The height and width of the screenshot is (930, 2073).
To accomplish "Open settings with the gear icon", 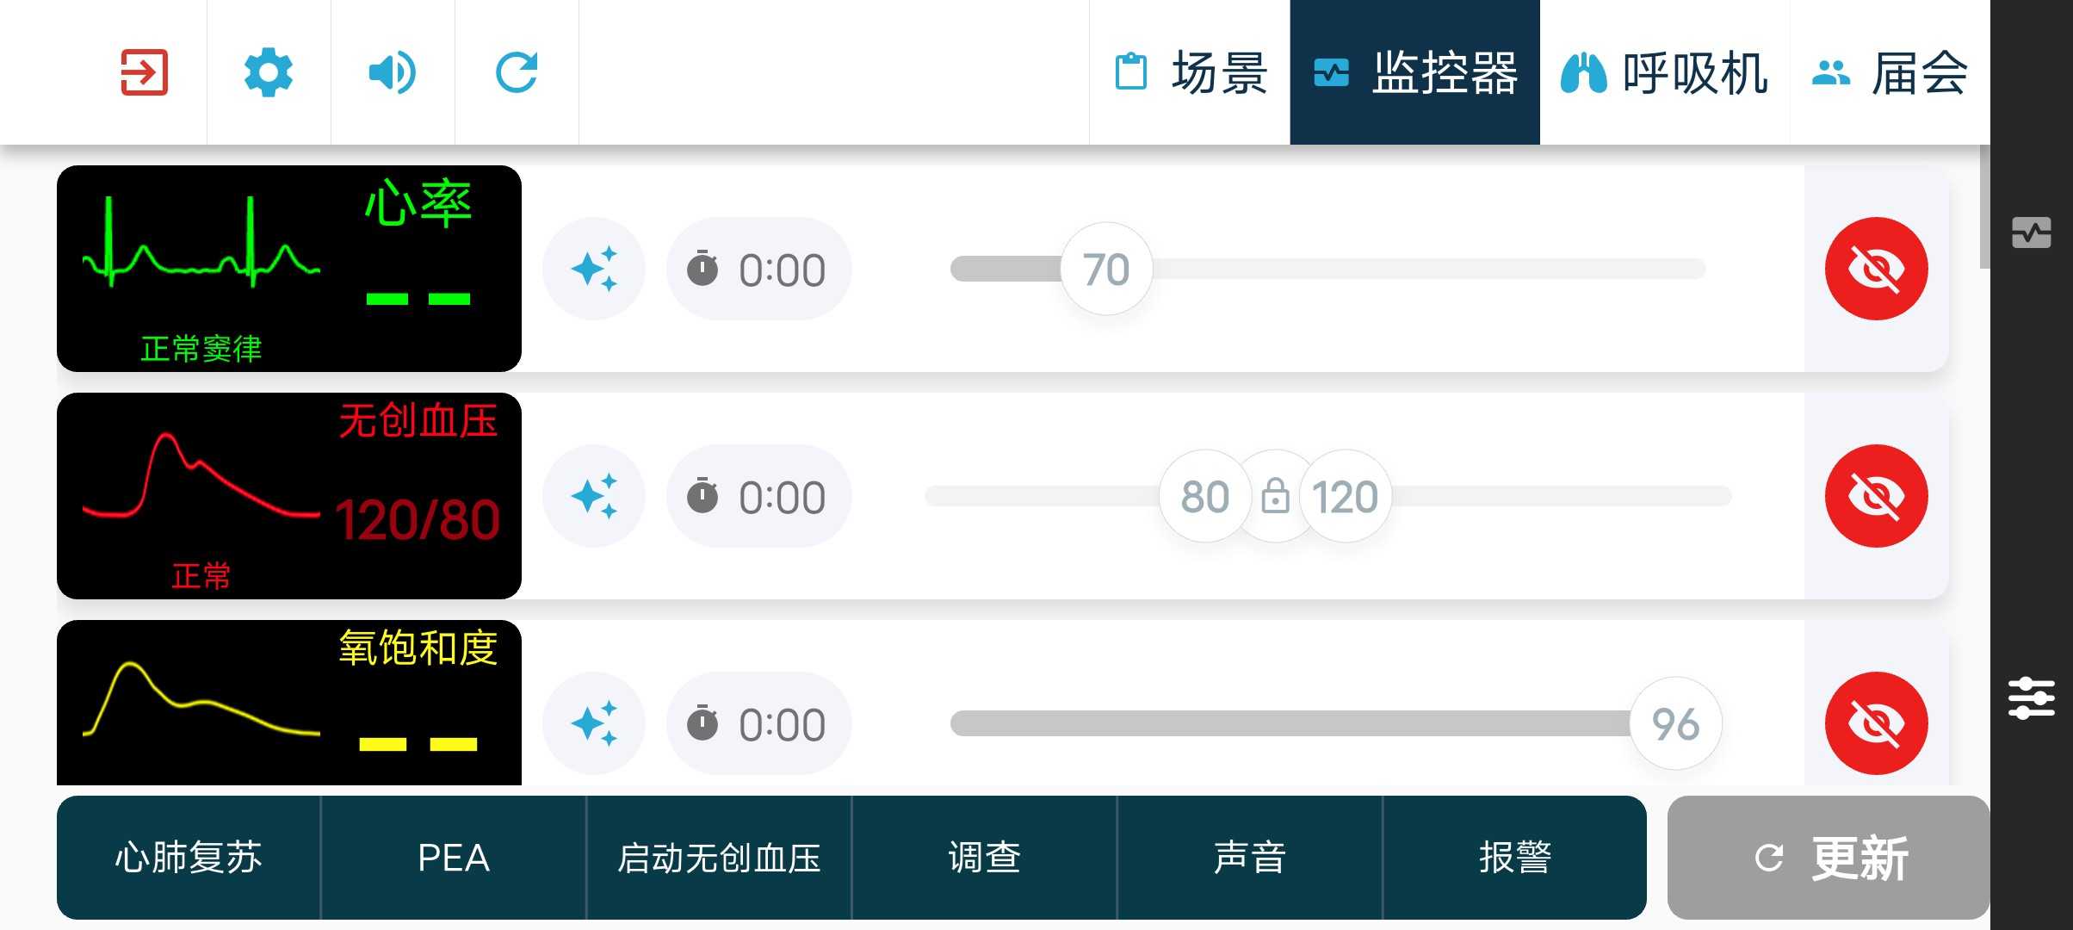I will pos(269,72).
